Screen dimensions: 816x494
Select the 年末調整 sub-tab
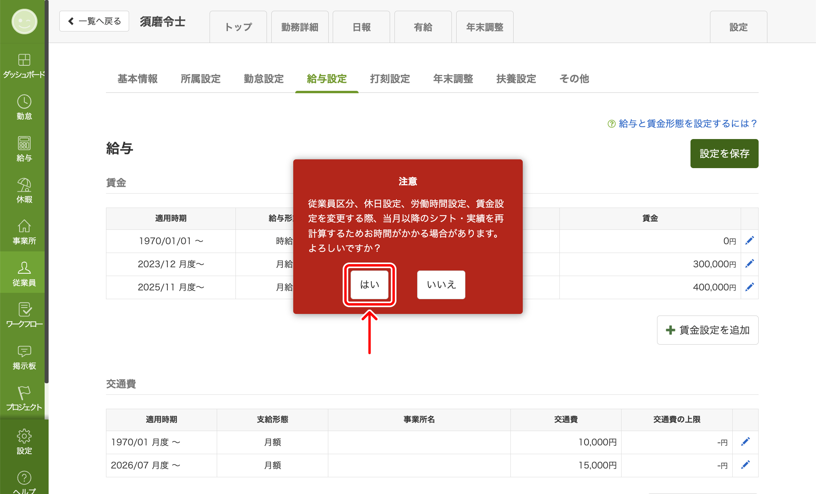point(453,79)
